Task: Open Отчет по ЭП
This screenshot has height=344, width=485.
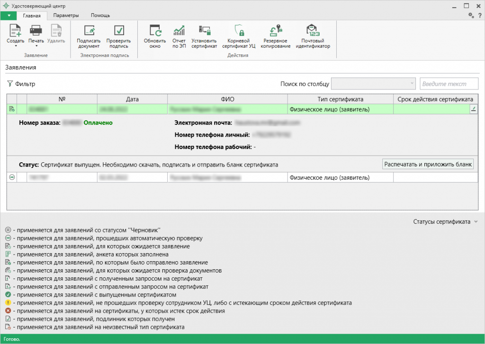Action: click(x=179, y=36)
